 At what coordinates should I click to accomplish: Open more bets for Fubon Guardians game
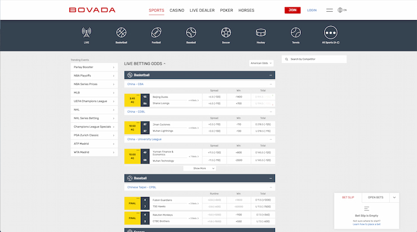click(x=194, y=204)
